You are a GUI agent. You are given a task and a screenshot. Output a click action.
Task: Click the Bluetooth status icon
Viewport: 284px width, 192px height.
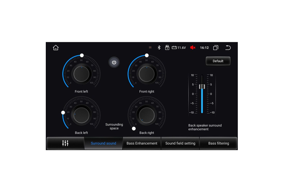pos(159,47)
